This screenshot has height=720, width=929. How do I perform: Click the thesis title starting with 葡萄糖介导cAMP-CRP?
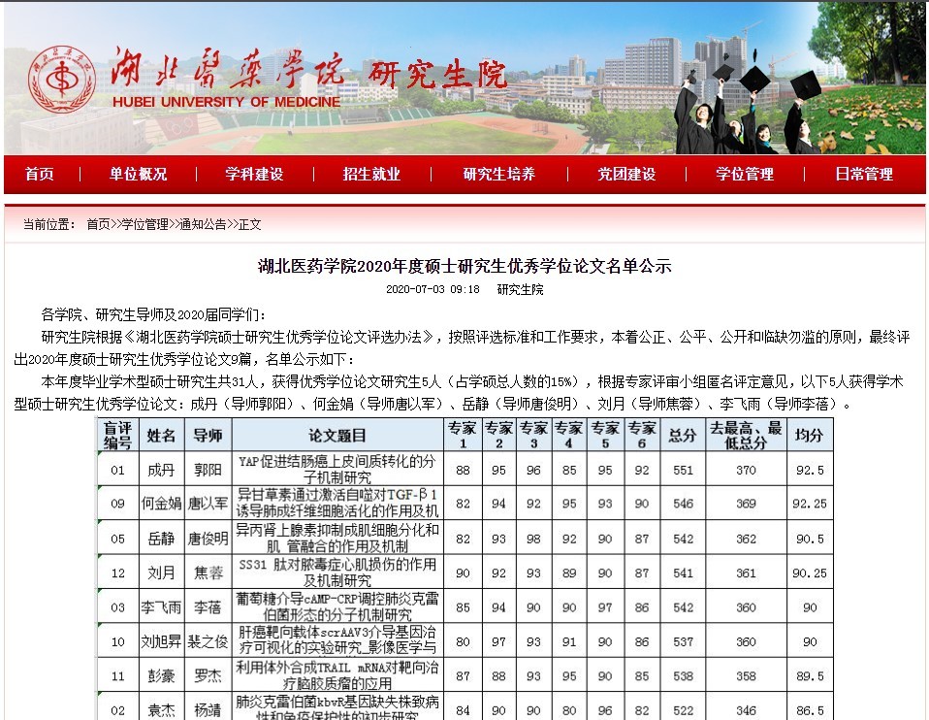[337, 606]
